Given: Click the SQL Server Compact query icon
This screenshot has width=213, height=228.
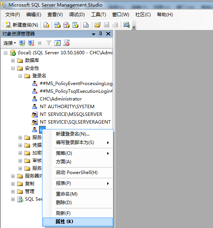Looking at the screenshot, I should 86,25.
